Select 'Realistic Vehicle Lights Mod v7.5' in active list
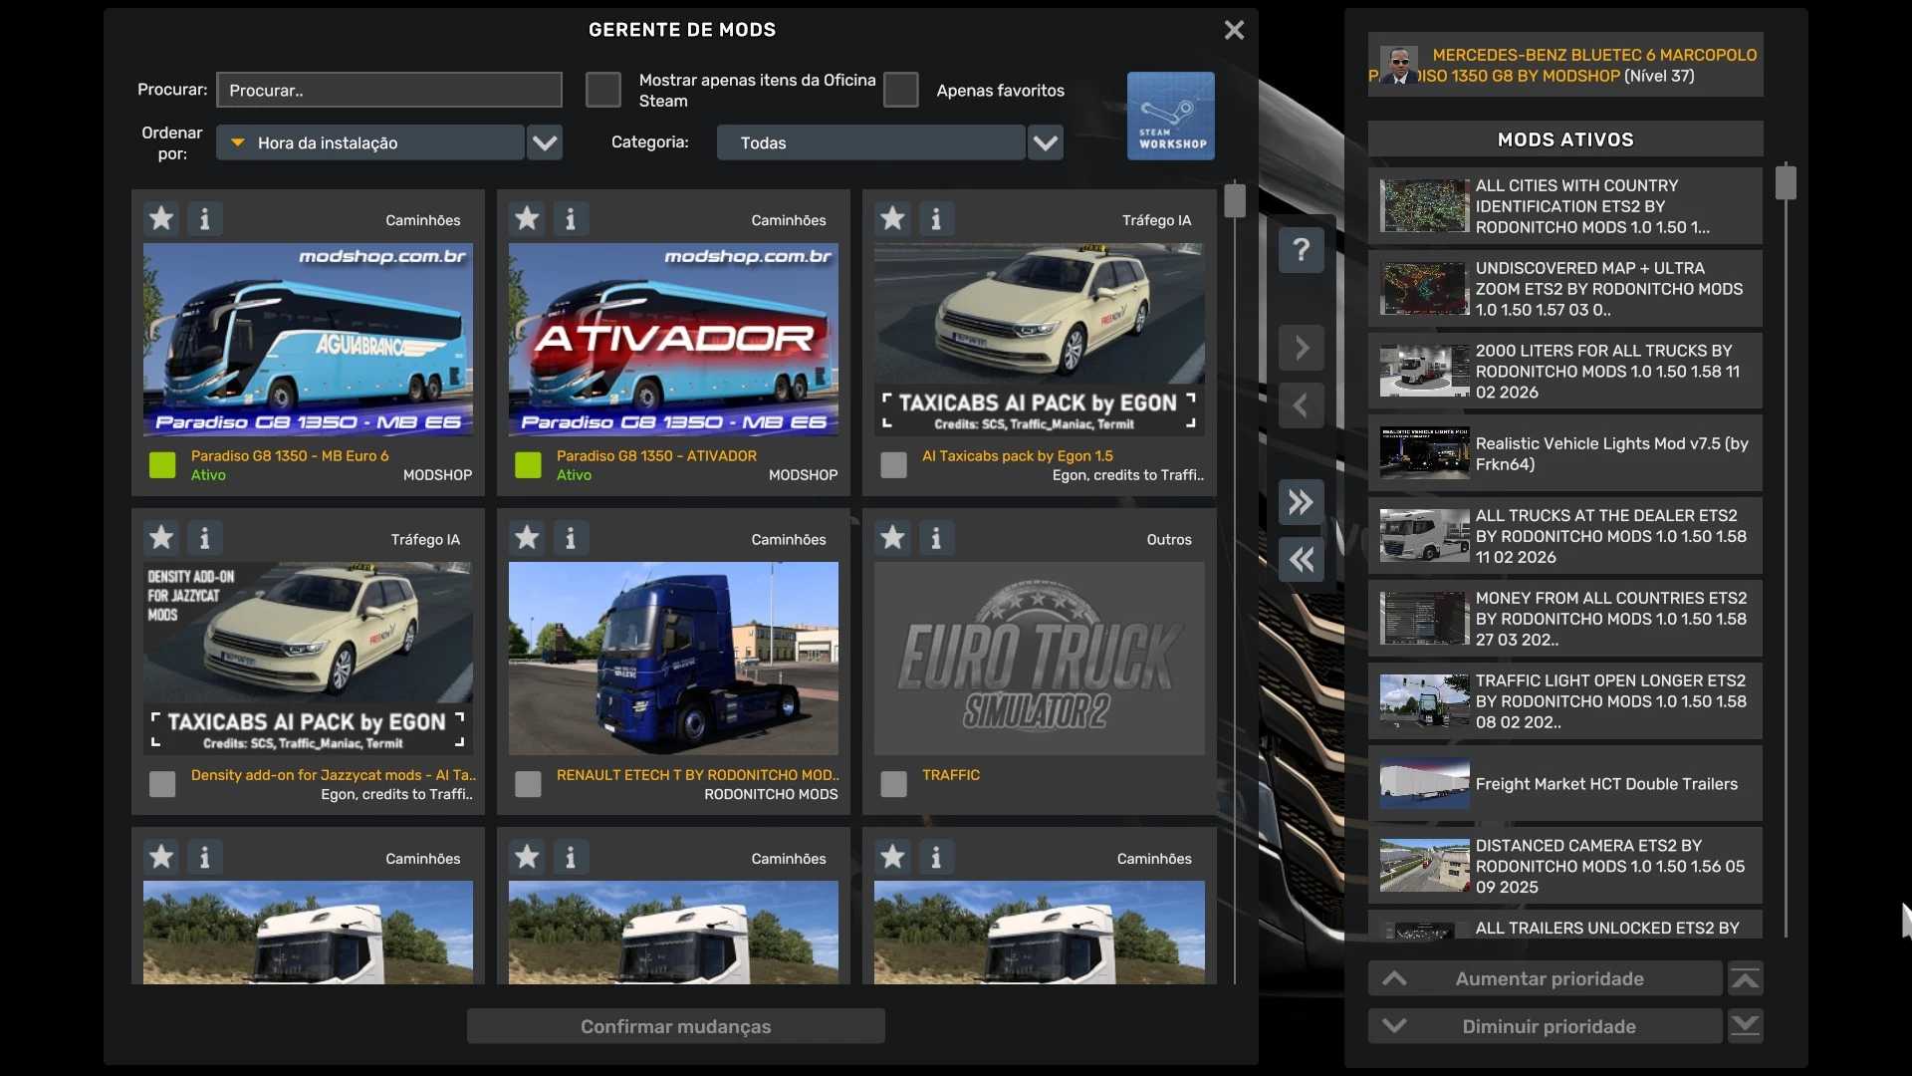 click(1564, 453)
